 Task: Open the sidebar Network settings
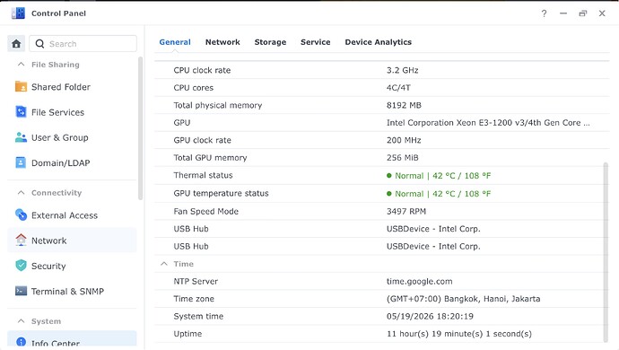(72, 241)
